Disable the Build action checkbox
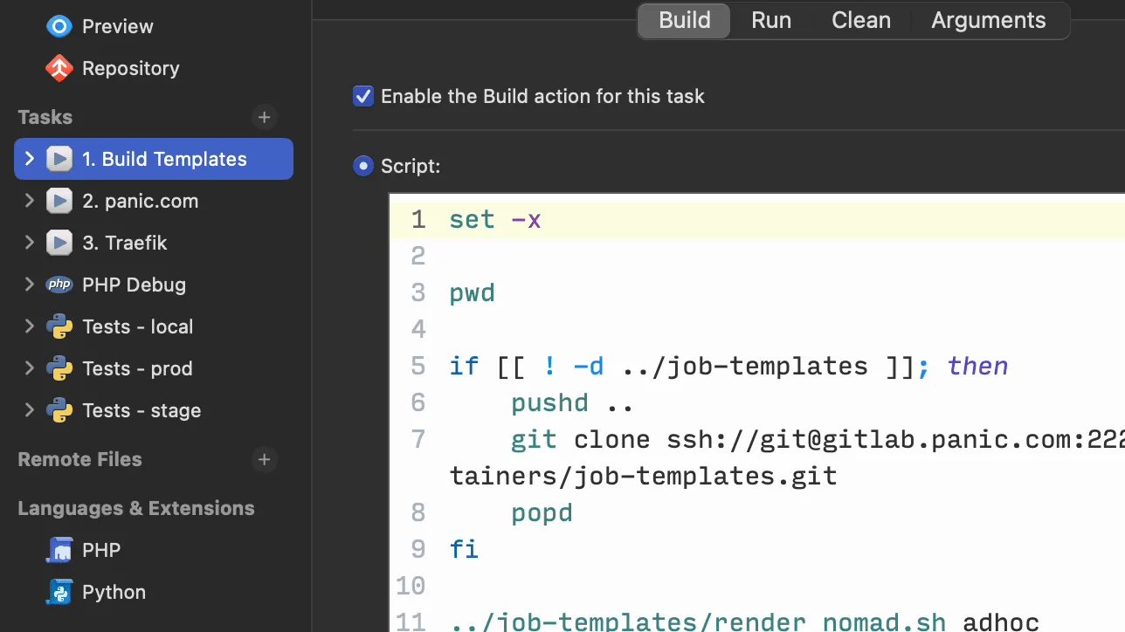 [363, 96]
